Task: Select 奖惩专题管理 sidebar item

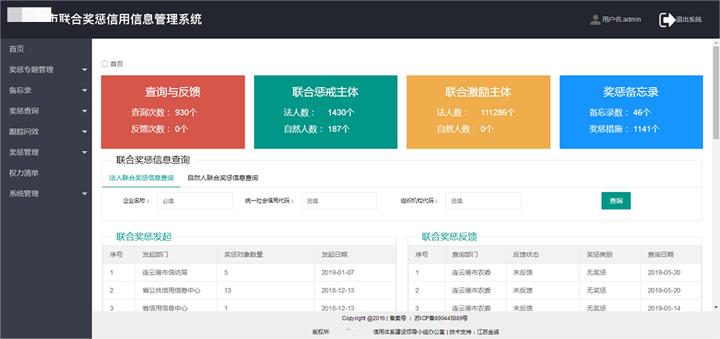Action: point(31,70)
